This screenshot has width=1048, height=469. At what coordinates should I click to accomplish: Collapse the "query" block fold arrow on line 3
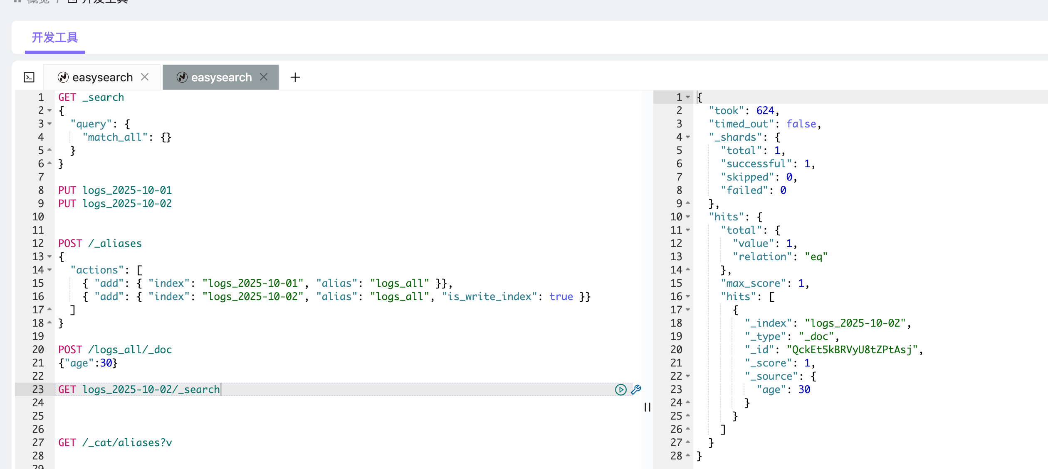(x=49, y=124)
